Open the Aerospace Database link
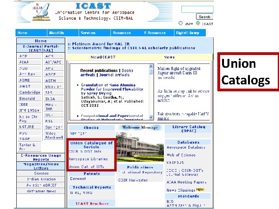The height and width of the screenshot is (209, 279). click(186, 147)
